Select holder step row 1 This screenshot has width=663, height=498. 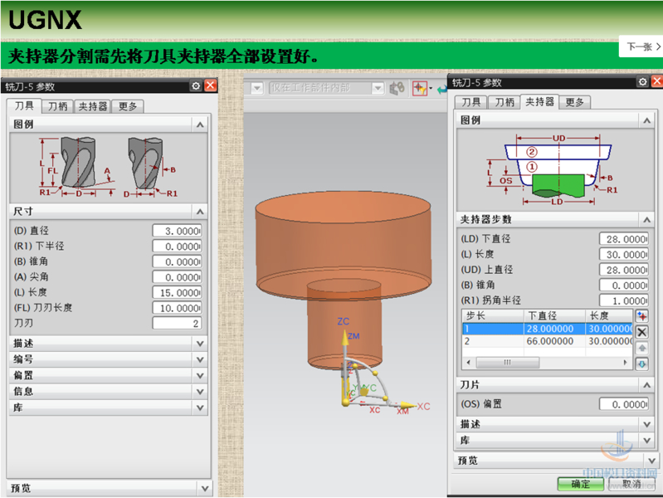click(547, 329)
